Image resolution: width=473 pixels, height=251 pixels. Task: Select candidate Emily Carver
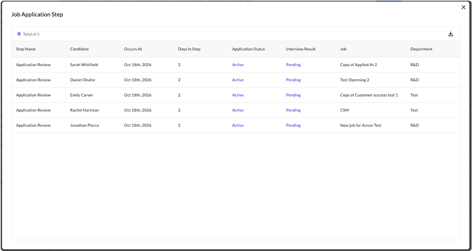[82, 95]
